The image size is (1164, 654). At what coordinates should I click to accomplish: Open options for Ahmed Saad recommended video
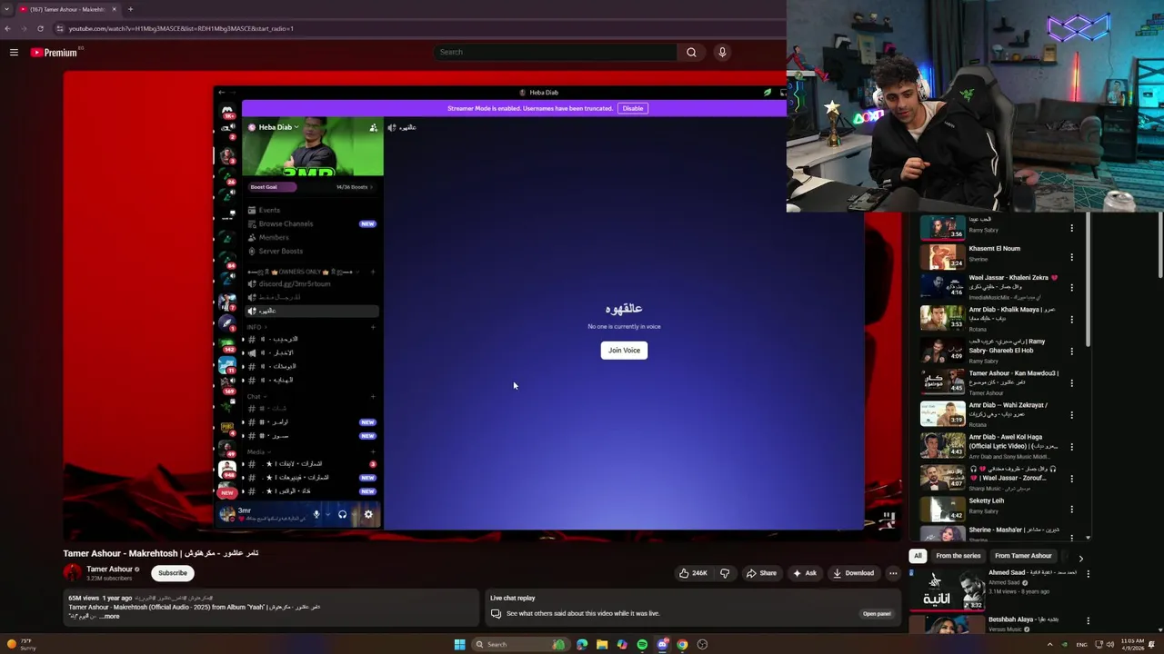[1088, 574]
